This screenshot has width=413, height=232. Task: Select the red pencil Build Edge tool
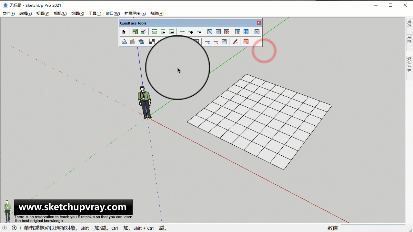235,42
